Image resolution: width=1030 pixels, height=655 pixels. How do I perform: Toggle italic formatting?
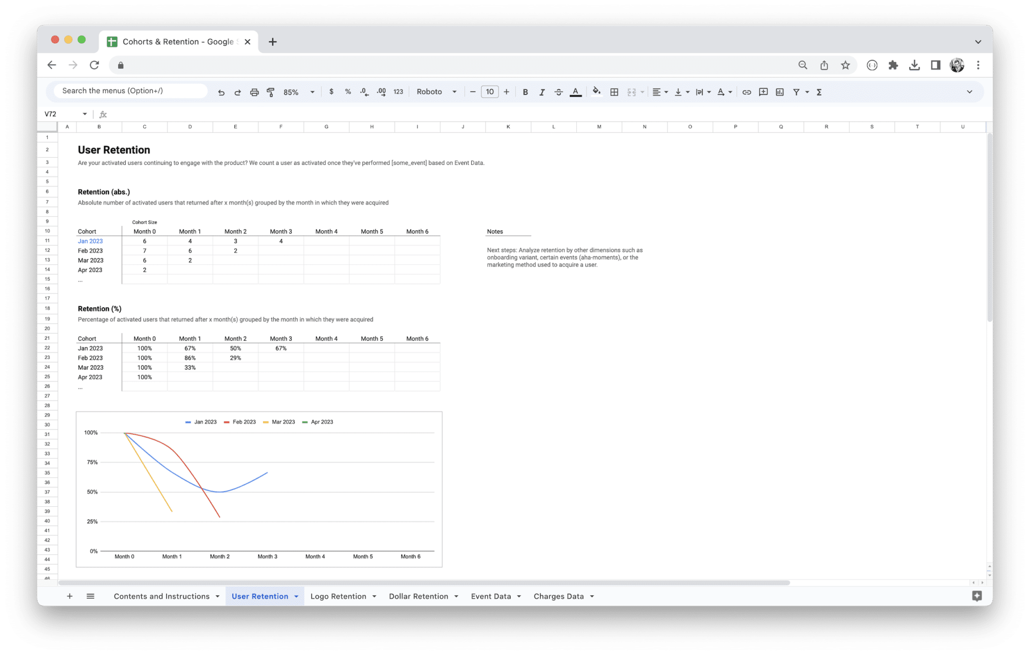pos(542,92)
